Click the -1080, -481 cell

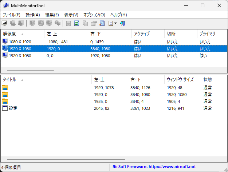57,42
